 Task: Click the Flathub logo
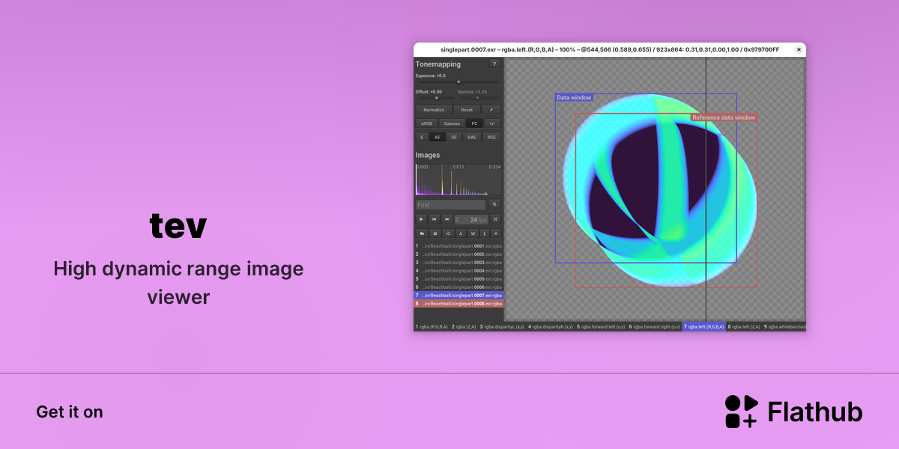click(793, 412)
